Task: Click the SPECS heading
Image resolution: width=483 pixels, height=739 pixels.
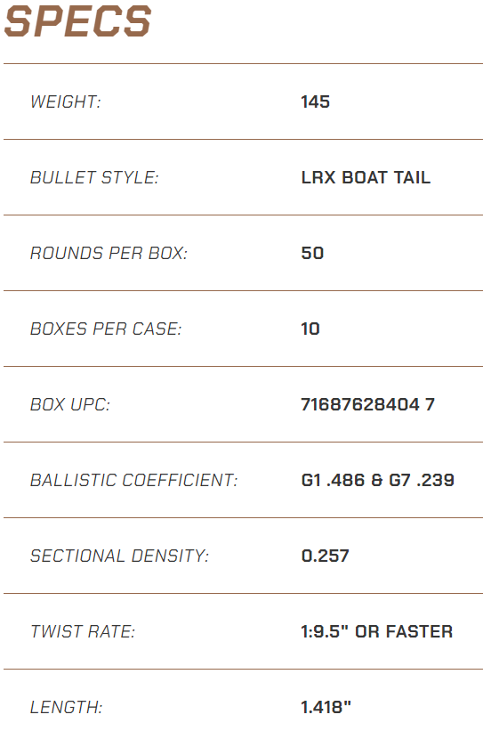Action: click(77, 21)
